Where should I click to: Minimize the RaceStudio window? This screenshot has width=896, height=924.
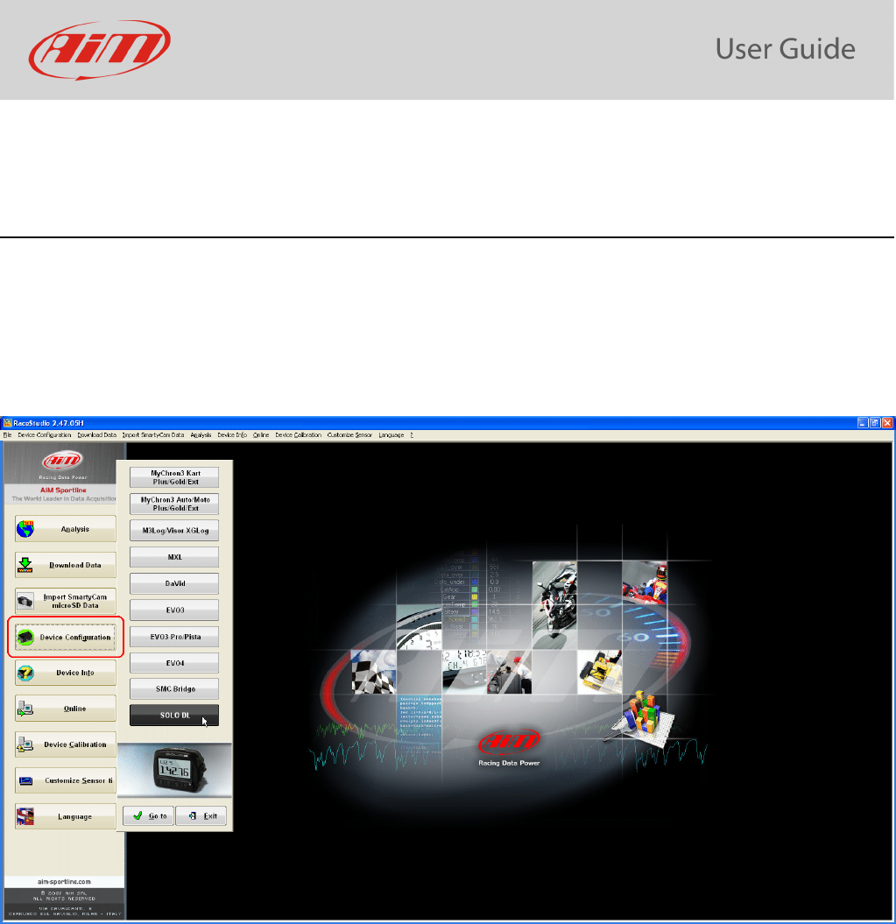tap(863, 423)
